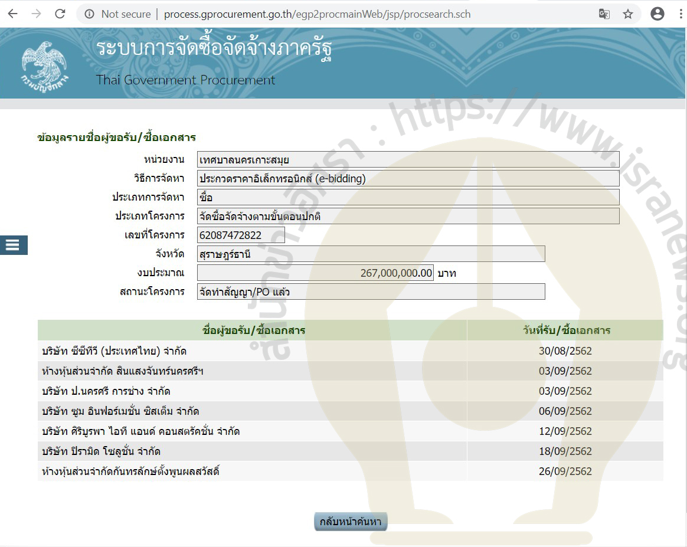Click the browser forward arrow
687x547 pixels.
click(36, 14)
